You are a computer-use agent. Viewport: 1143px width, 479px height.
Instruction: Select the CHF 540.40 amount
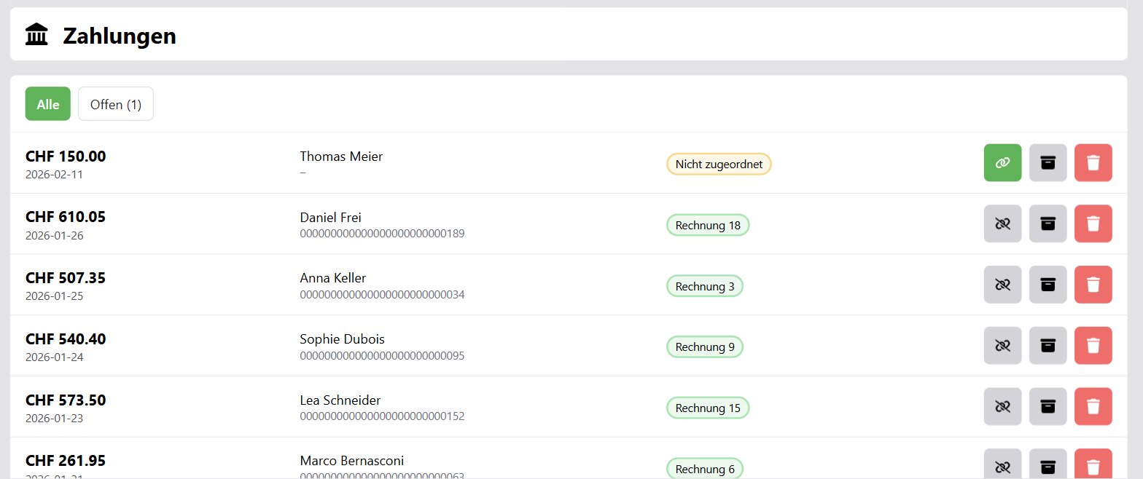pyautogui.click(x=66, y=339)
